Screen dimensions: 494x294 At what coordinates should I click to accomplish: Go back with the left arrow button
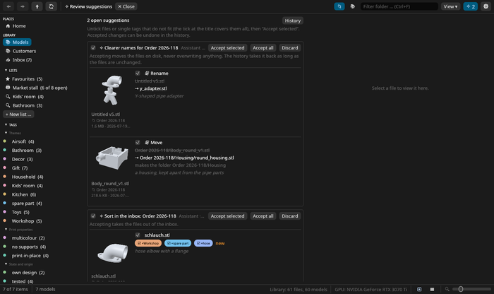pos(8,6)
